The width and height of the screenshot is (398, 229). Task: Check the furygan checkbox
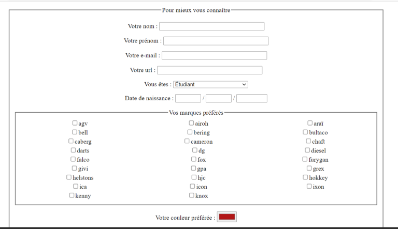305,159
